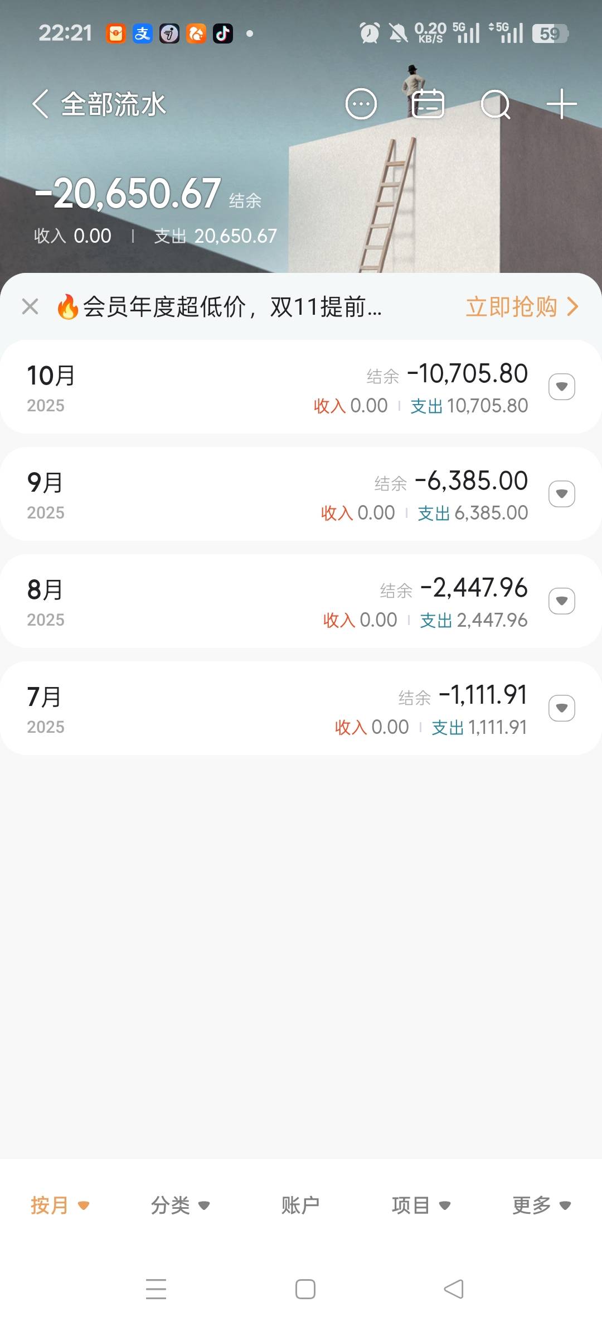Viewport: 602px width, 1326px height.
Task: Expand the 8月 2025 month entry
Action: pyautogui.click(x=561, y=601)
